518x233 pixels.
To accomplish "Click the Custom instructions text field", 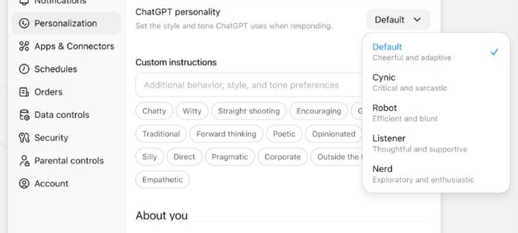I will click(248, 85).
